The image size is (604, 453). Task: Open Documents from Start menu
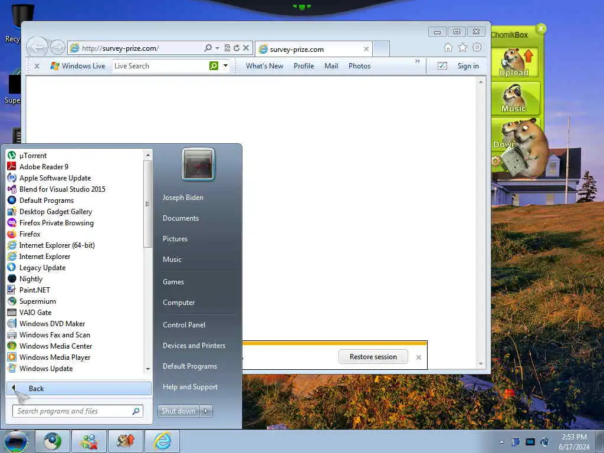click(x=180, y=218)
